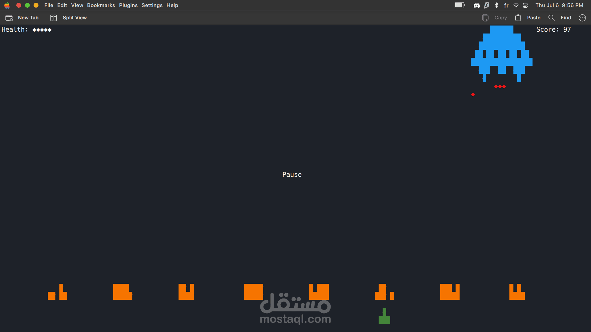Screen dimensions: 591x332
Task: Open the Bookmarks menu
Action: [x=101, y=5]
